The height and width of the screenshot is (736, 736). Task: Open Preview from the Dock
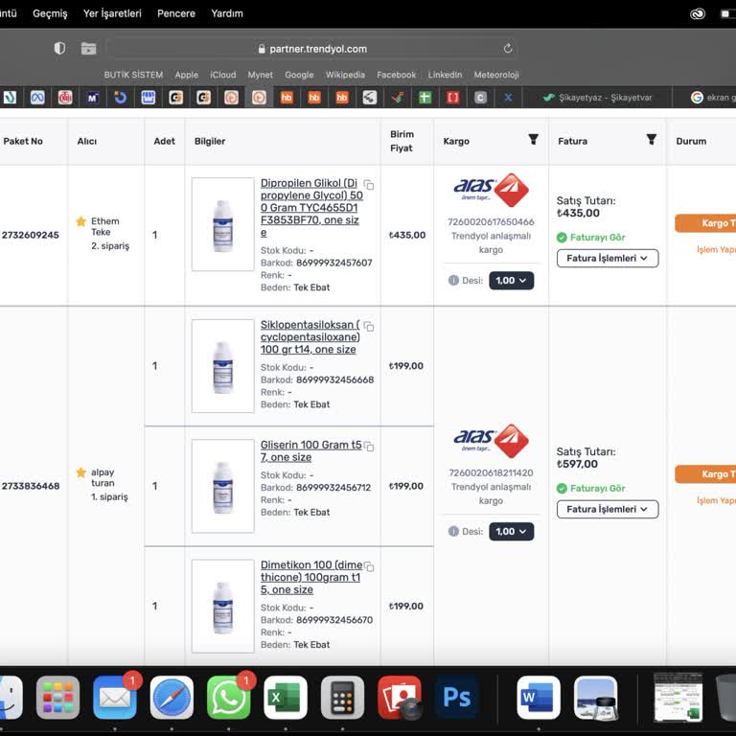(x=596, y=698)
